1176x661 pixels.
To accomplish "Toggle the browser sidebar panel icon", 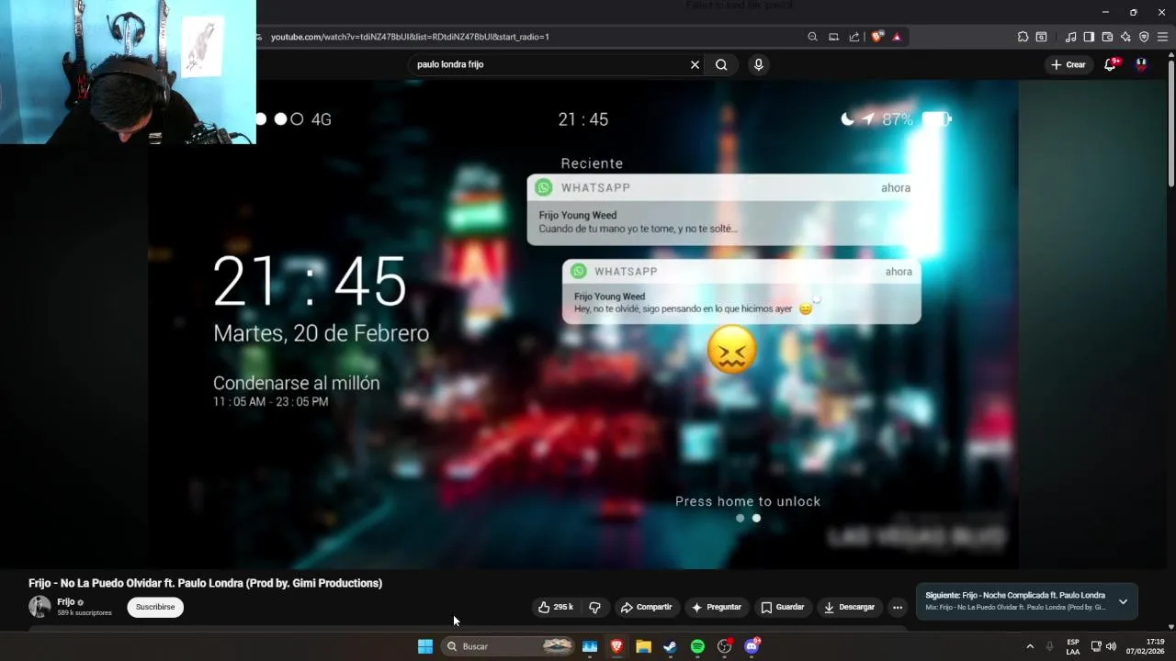I will tap(1089, 37).
